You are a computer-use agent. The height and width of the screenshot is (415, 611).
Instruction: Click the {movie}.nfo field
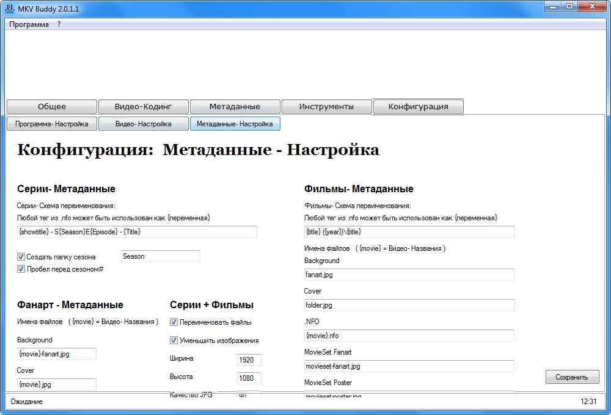coord(409,336)
